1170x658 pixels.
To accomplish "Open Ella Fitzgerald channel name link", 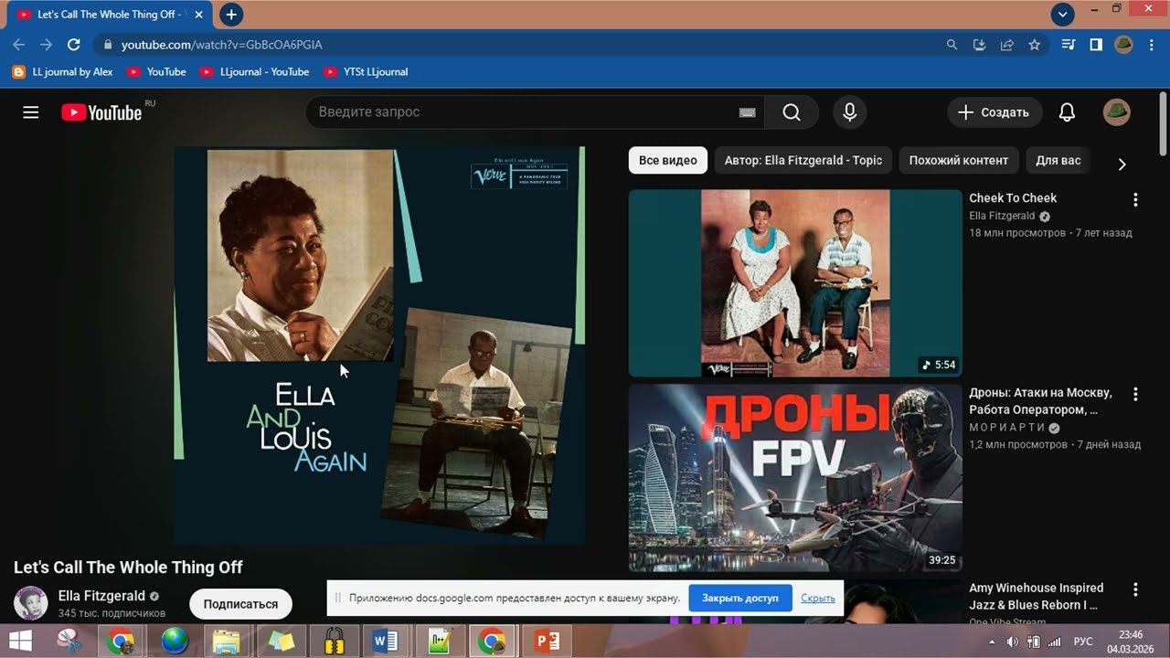I will coord(101,596).
